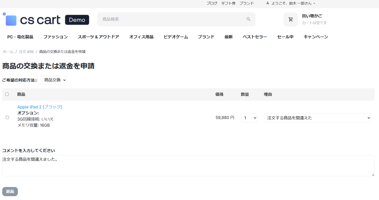Open the shopping cart icon

point(291,19)
